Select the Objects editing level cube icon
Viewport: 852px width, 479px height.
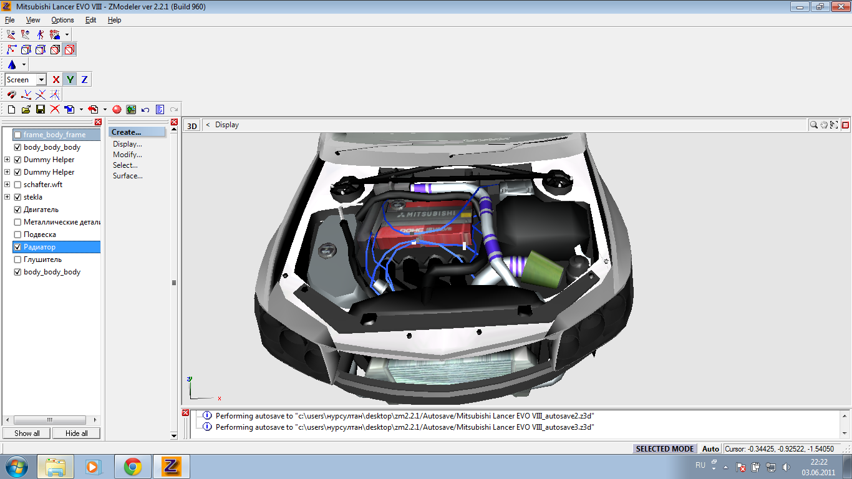pyautogui.click(x=56, y=49)
